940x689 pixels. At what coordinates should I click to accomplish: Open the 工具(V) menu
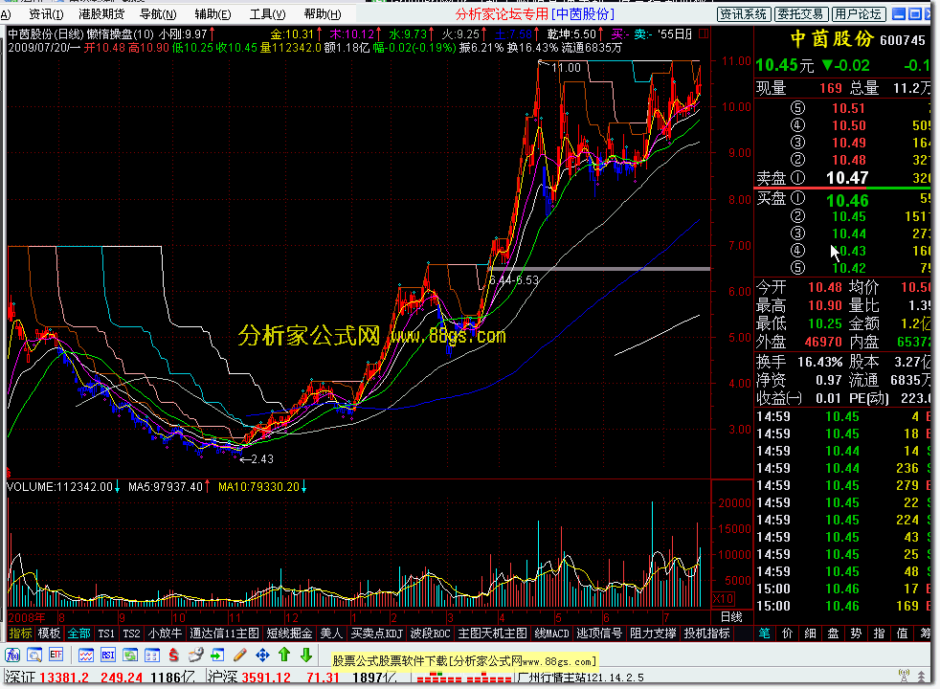267,13
